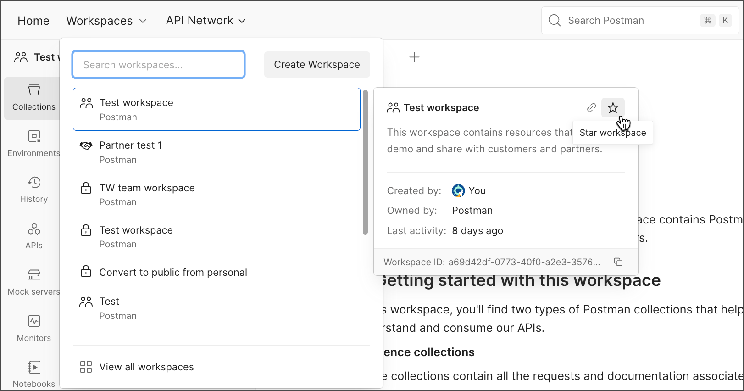The width and height of the screenshot is (744, 391).
Task: Select Partner test 1 workspace
Action: [131, 152]
